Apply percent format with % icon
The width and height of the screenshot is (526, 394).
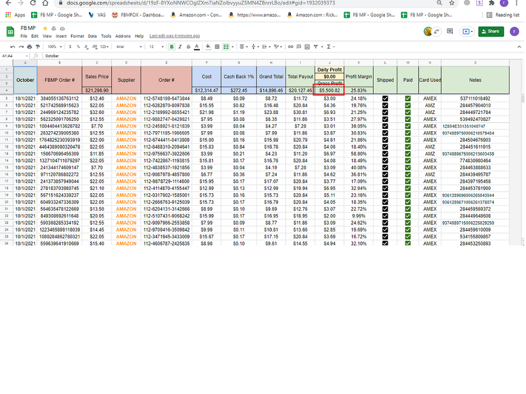click(78, 47)
